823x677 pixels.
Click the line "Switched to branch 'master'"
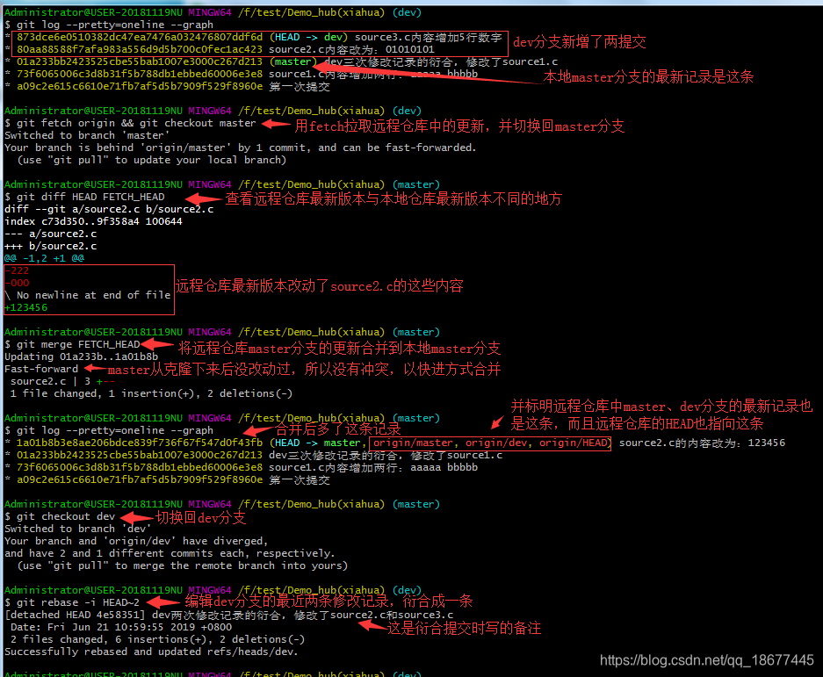coord(87,135)
